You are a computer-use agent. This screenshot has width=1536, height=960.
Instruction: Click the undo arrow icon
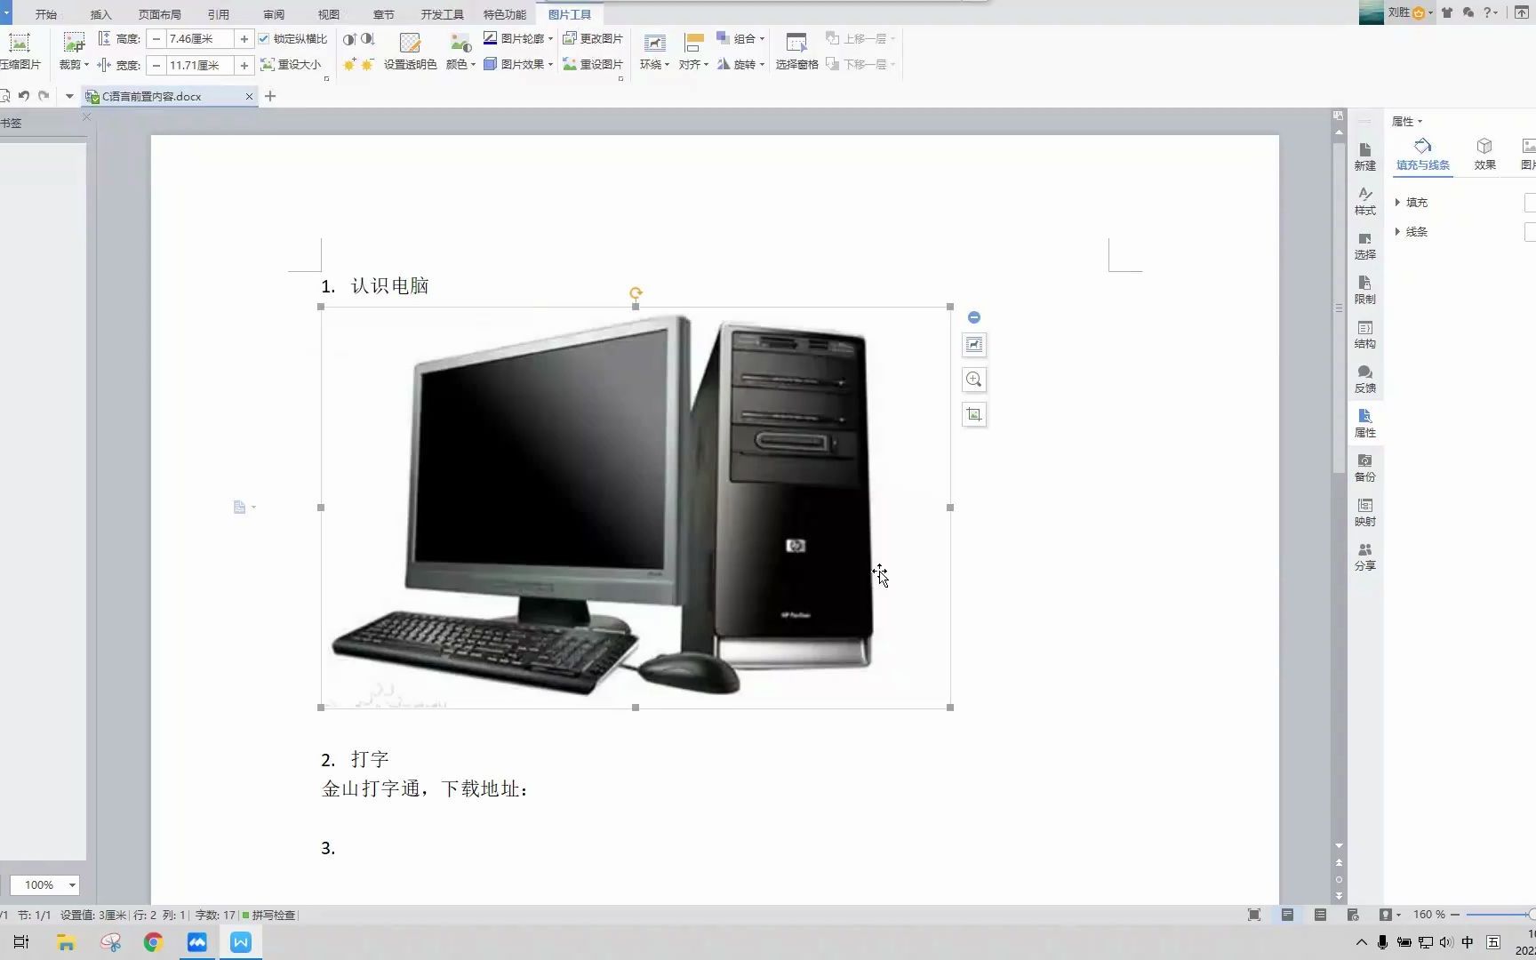click(24, 96)
